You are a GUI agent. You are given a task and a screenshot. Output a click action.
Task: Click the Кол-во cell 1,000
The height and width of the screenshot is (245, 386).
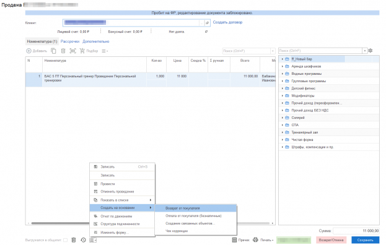point(156,77)
